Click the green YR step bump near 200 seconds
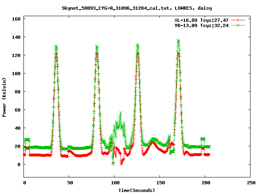The image size is (259, 194). point(203,139)
